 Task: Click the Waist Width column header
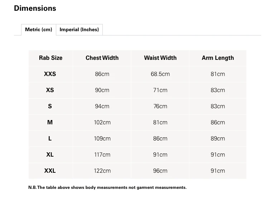160,58
